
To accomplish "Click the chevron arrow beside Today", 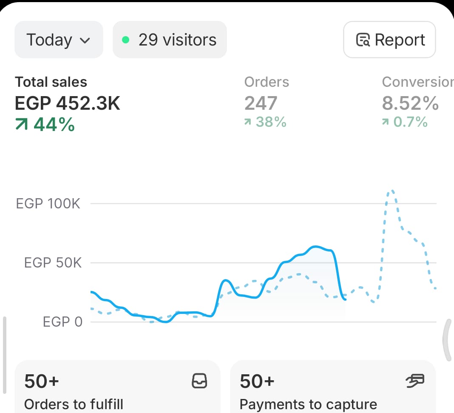I will pos(85,41).
